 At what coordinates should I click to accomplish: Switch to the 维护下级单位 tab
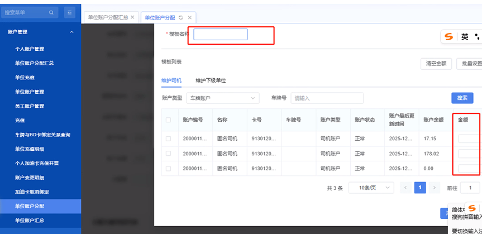tap(211, 80)
